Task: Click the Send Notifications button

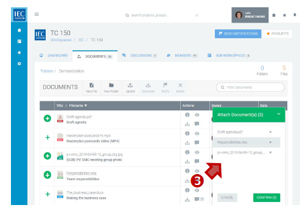Action: point(238,33)
